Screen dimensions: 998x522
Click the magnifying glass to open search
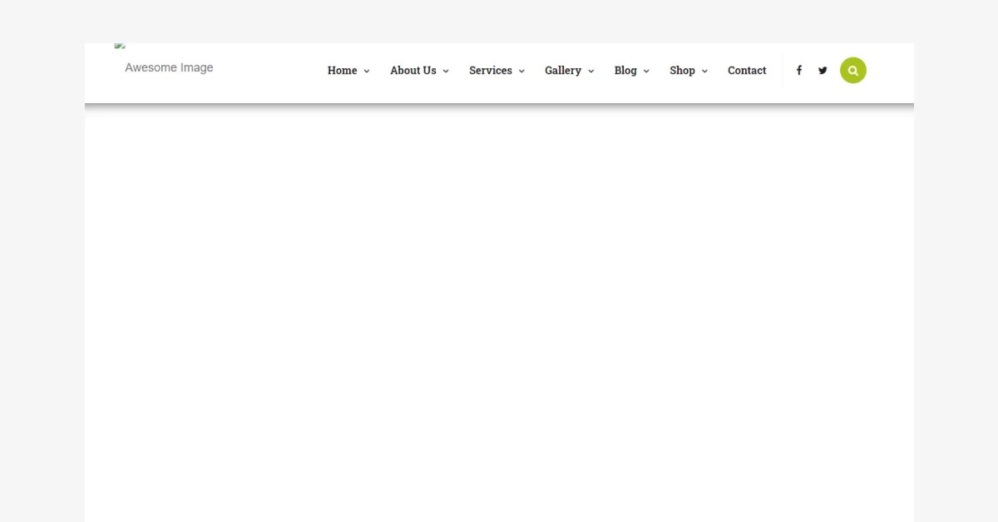(x=852, y=70)
